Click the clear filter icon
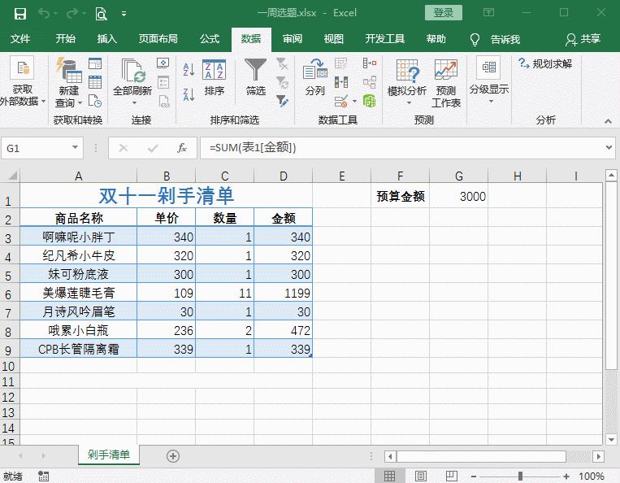The image size is (620, 483). pyautogui.click(x=282, y=63)
